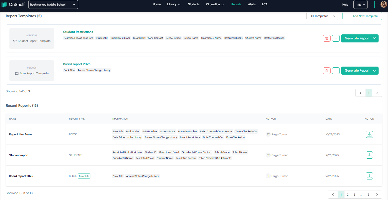Delete the Student Restrictions template
The height and width of the screenshot is (200, 388).
tap(326, 38)
